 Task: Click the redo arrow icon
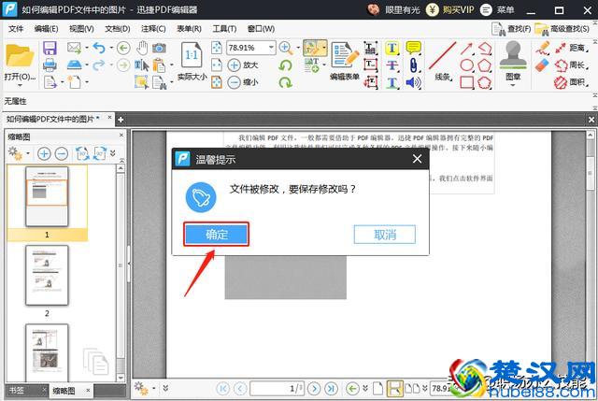point(99,64)
